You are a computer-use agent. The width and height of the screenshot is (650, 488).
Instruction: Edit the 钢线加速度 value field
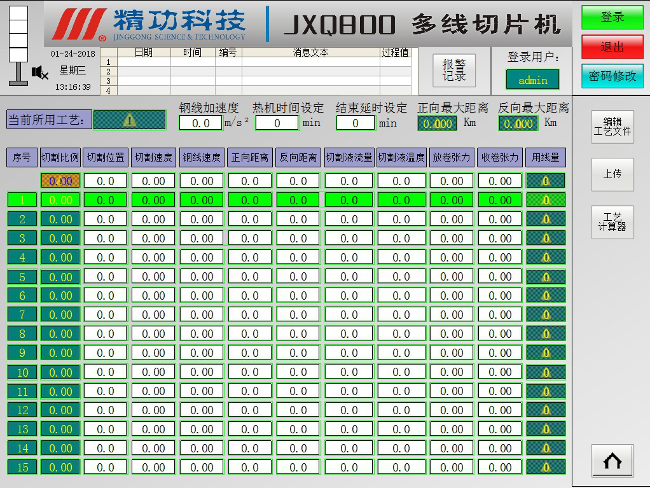pyautogui.click(x=200, y=123)
